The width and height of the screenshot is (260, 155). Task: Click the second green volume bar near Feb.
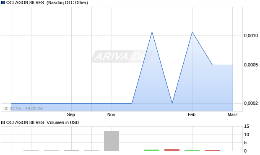tap(192, 150)
